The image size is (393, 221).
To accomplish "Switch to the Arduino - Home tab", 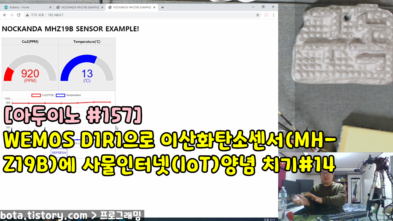I will (x=28, y=7).
